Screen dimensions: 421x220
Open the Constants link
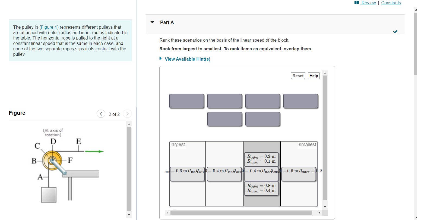[x=391, y=3]
